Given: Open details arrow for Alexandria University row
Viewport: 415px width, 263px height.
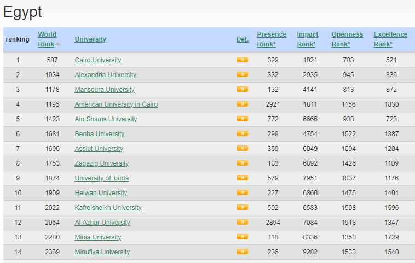Looking at the screenshot, I should tap(242, 74).
